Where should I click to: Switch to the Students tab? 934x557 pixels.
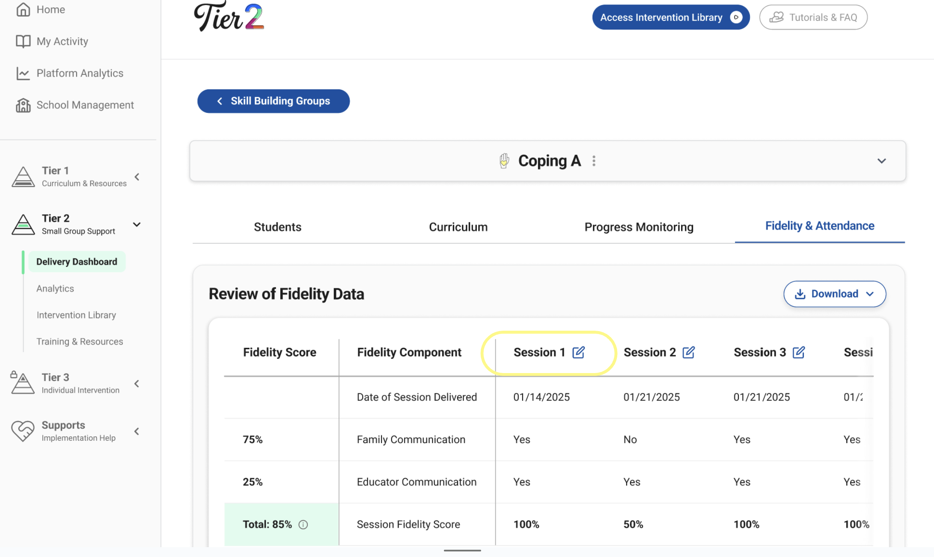click(x=277, y=227)
